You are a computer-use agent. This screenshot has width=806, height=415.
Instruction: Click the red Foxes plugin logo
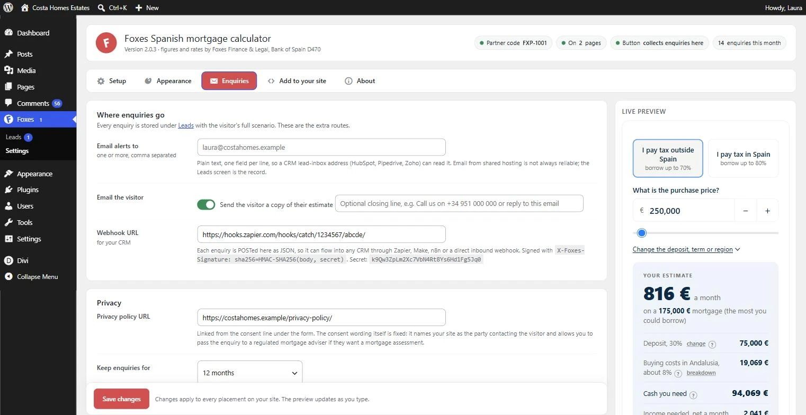(106, 43)
